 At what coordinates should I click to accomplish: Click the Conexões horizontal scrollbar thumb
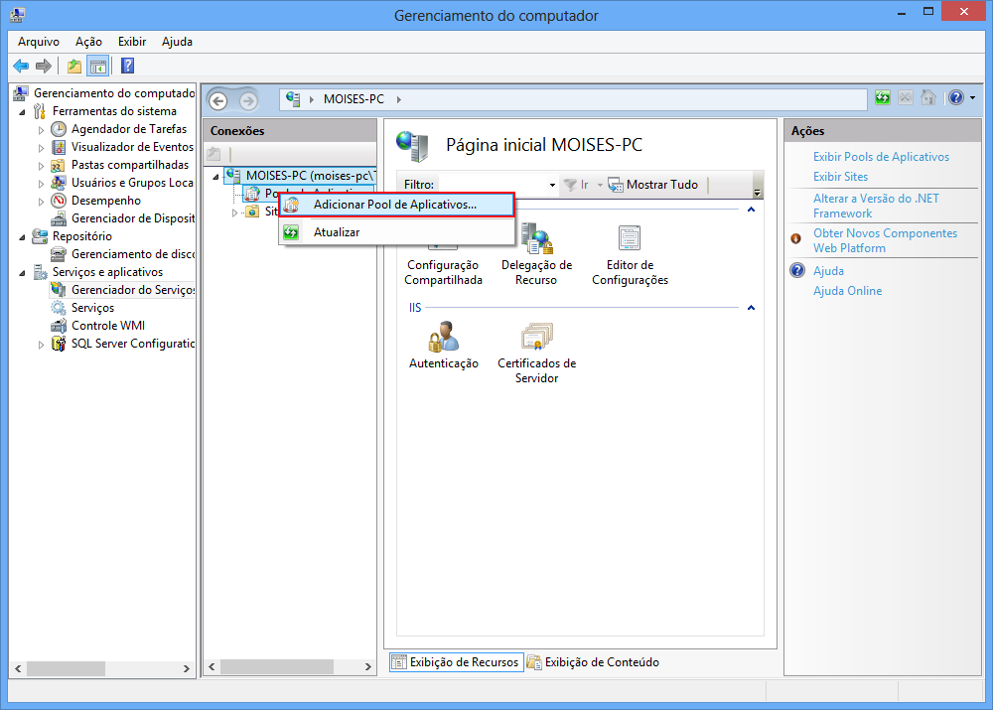pos(277,667)
